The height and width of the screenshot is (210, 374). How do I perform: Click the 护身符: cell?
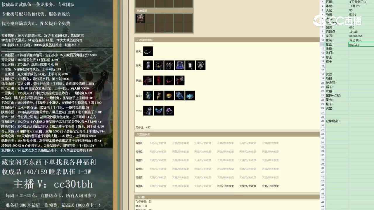pyautogui.click(x=337, y=83)
